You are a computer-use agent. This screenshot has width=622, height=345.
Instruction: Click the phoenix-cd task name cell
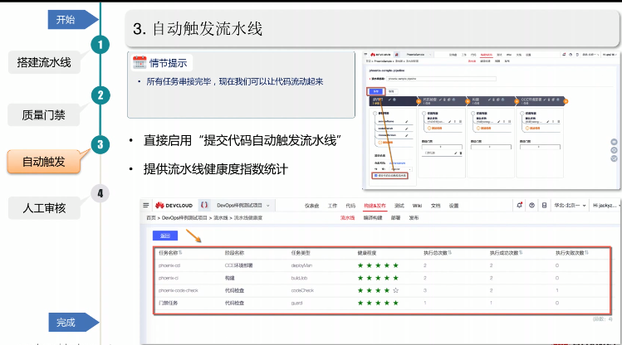click(x=169, y=265)
